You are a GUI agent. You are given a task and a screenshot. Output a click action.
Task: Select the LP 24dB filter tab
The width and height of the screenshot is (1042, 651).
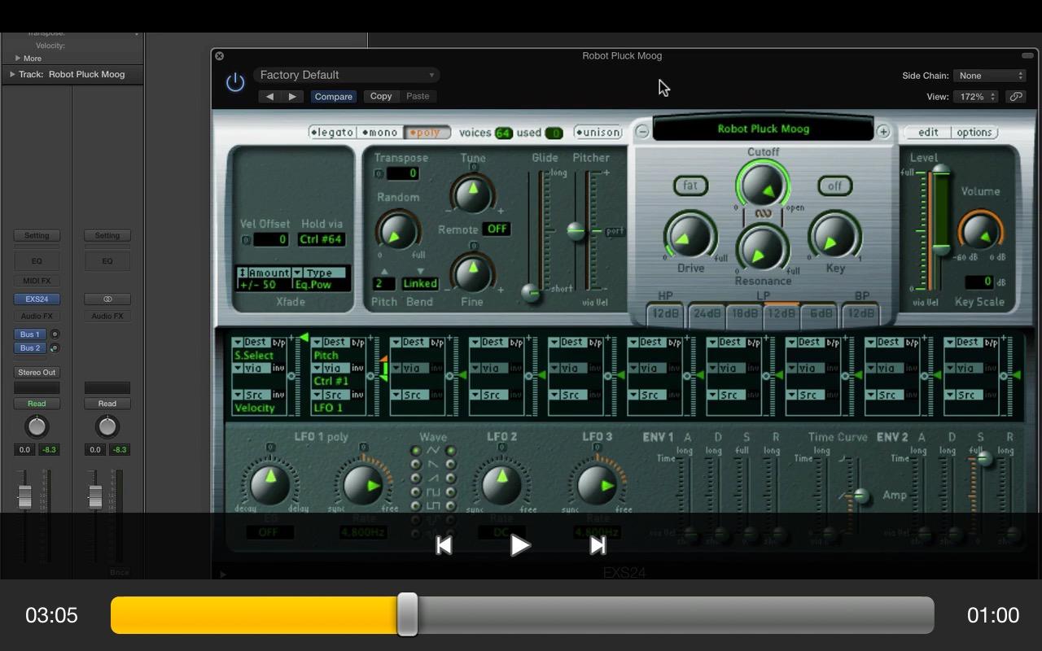(706, 314)
